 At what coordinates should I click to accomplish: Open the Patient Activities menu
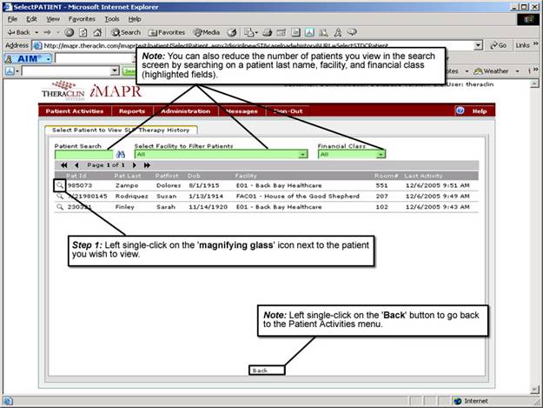click(75, 111)
